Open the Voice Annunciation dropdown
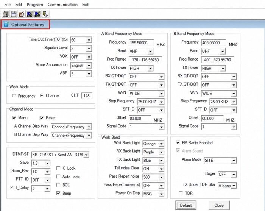 pos(81,65)
